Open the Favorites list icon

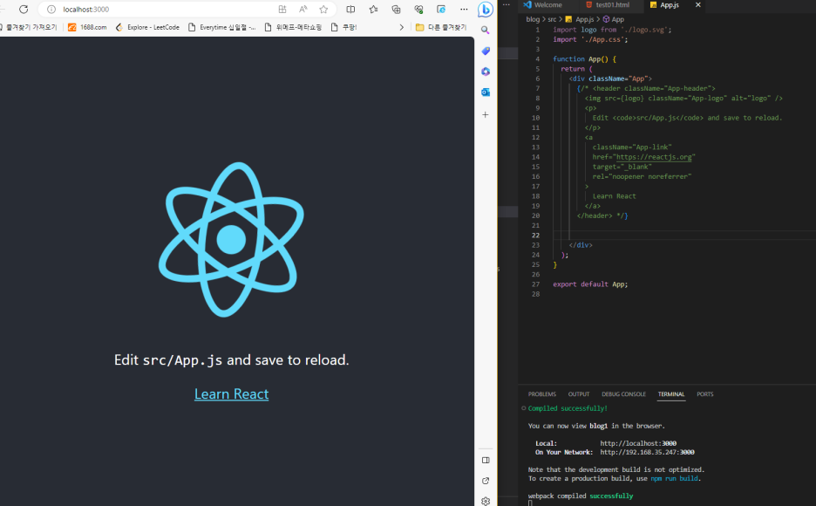coord(374,10)
